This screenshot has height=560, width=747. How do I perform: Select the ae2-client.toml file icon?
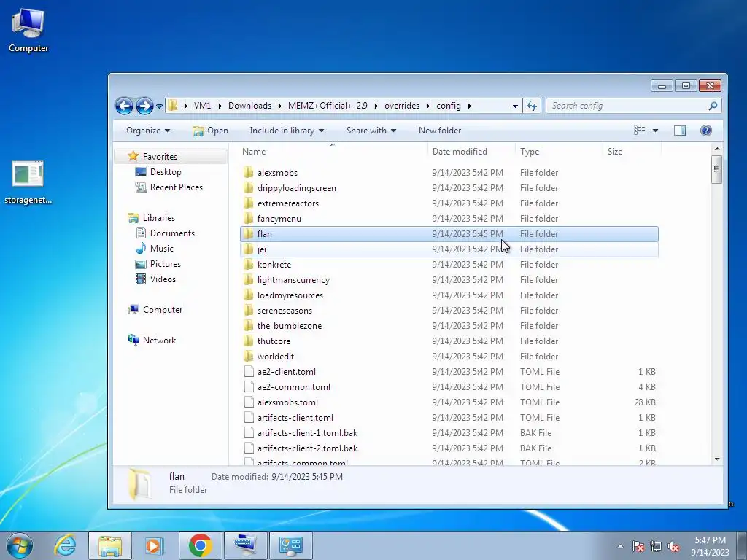point(248,371)
